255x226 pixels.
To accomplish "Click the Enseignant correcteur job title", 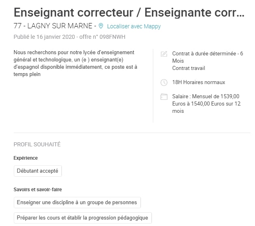I will tap(129, 12).
